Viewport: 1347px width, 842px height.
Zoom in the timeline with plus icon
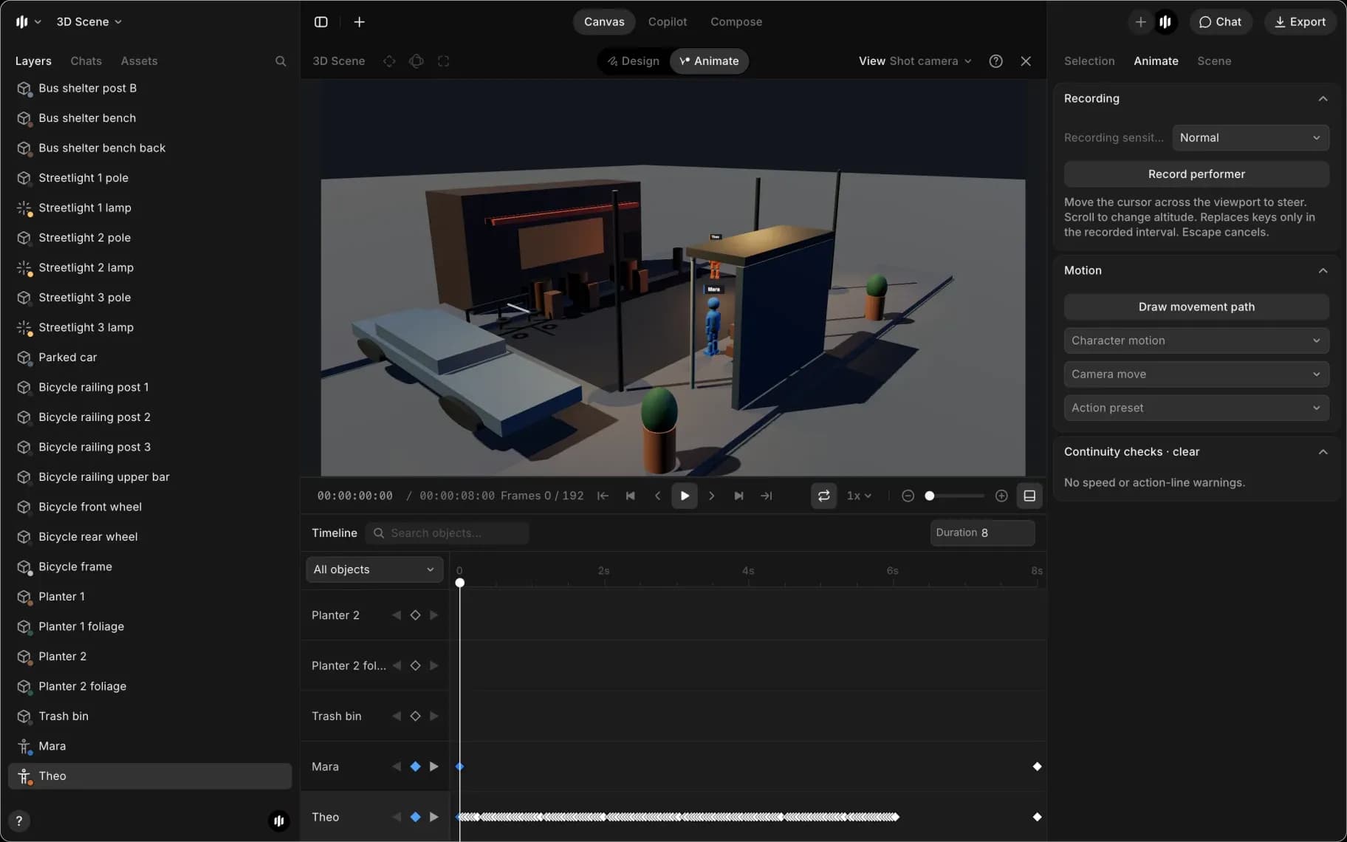(x=1001, y=496)
